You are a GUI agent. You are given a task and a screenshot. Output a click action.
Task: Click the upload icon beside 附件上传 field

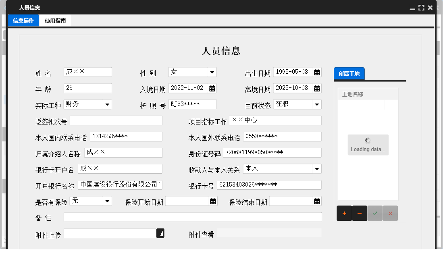[160, 233]
